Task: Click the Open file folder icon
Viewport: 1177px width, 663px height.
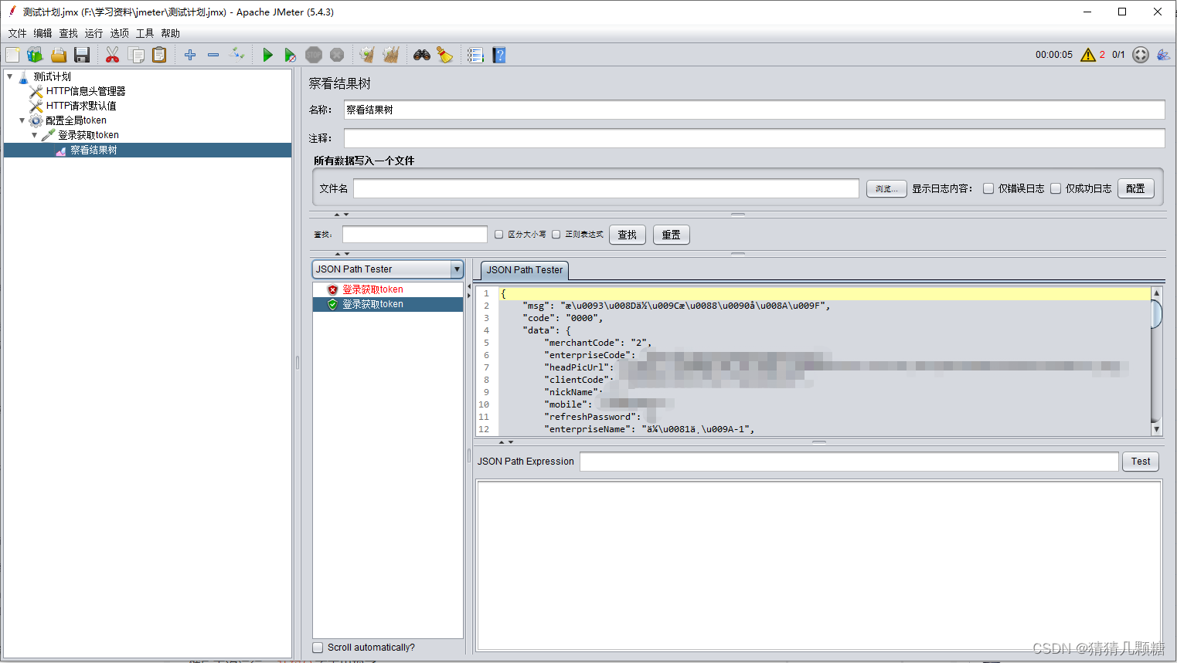Action: 59,55
